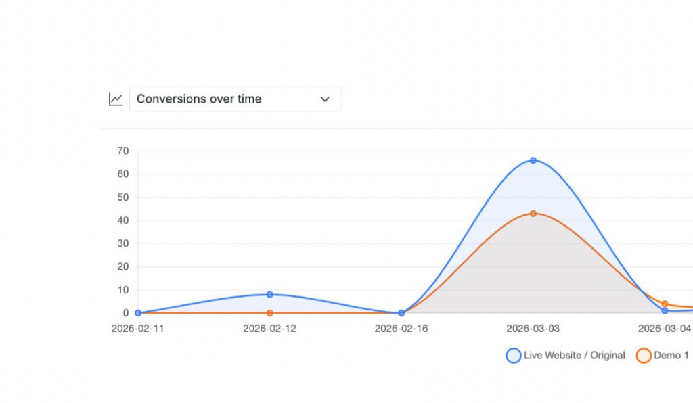This screenshot has width=693, height=403.
Task: Click the 2026-03-03 x-axis date label
Action: tap(533, 329)
